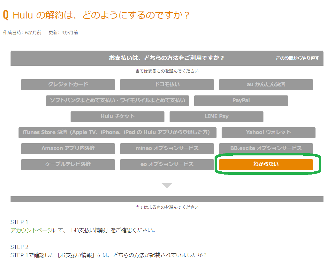The height and width of the screenshot is (262, 327).
Task: Select Hulu チケット button
Action: (118, 116)
